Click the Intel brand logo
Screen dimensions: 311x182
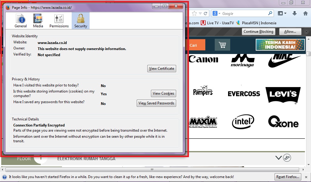[243, 122]
